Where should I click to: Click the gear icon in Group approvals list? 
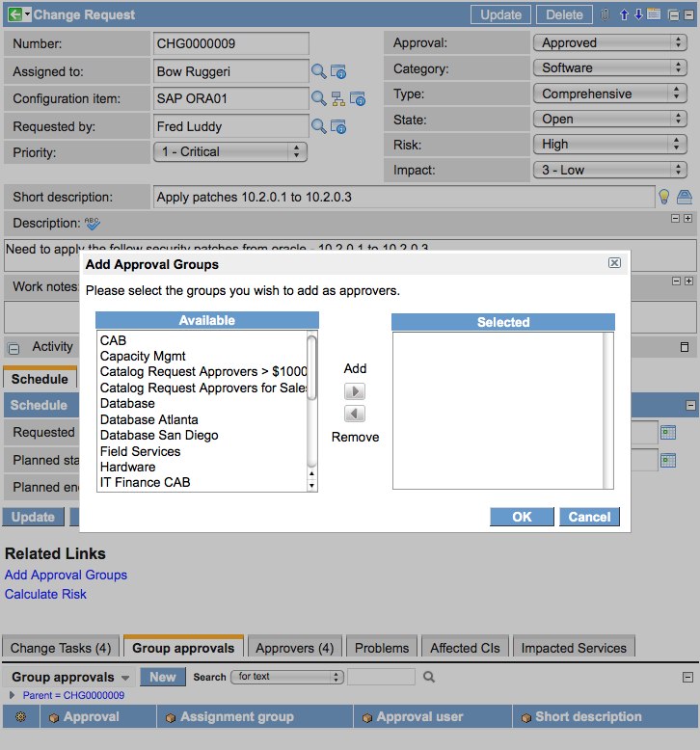[20, 716]
